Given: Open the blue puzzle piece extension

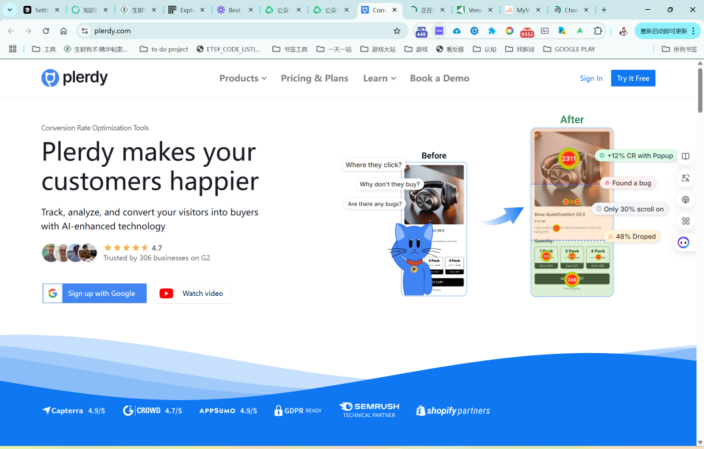Looking at the screenshot, I should tap(491, 31).
